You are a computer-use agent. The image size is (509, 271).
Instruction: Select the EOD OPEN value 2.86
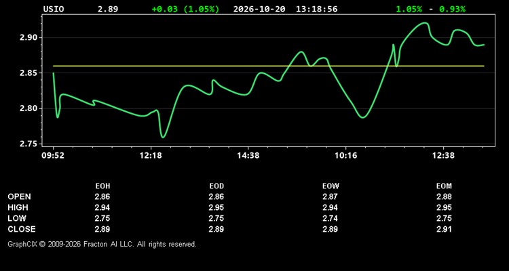216,196
